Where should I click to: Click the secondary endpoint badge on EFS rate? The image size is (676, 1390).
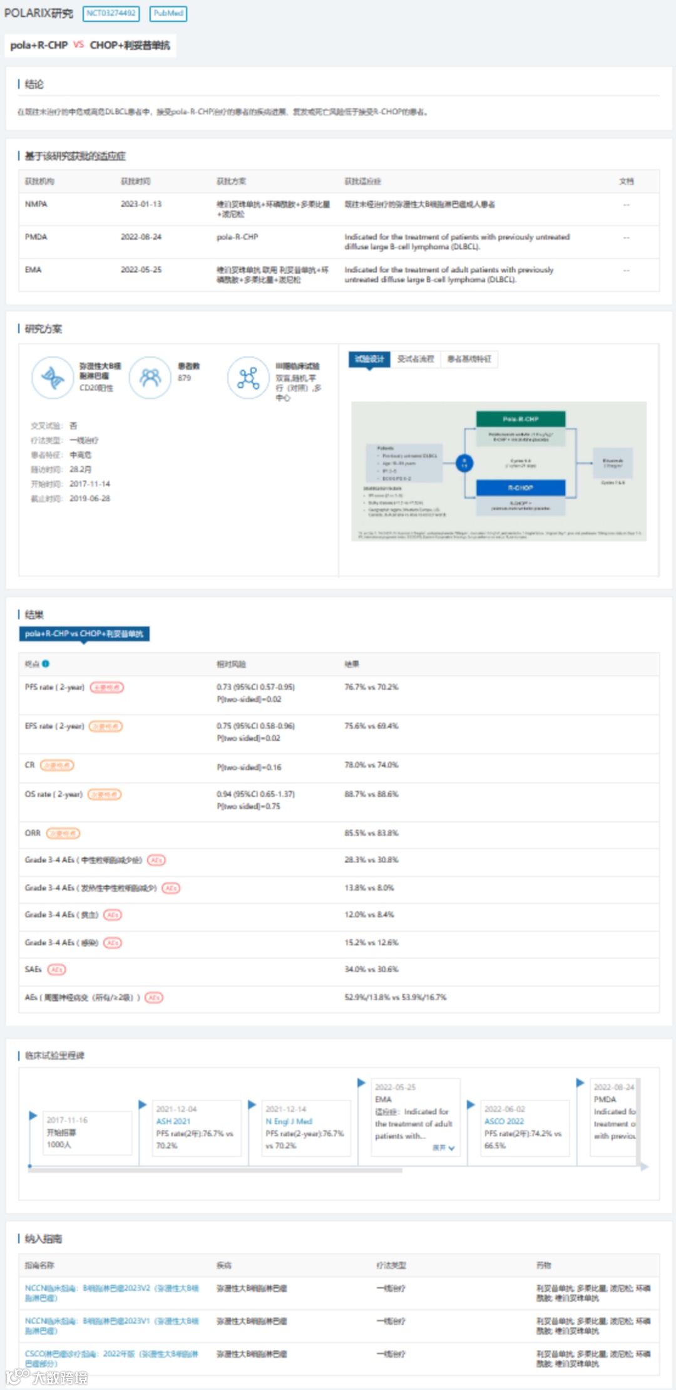[x=106, y=726]
